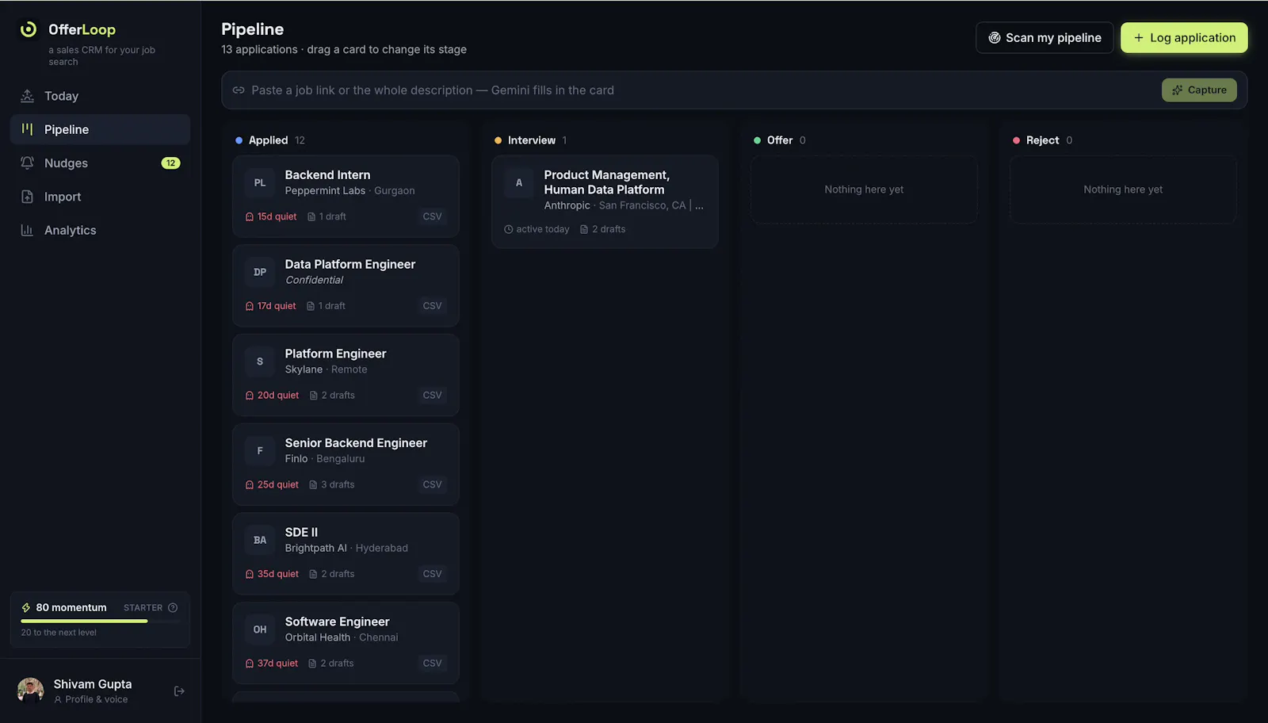
Task: Click the Log application button
Action: click(1184, 37)
